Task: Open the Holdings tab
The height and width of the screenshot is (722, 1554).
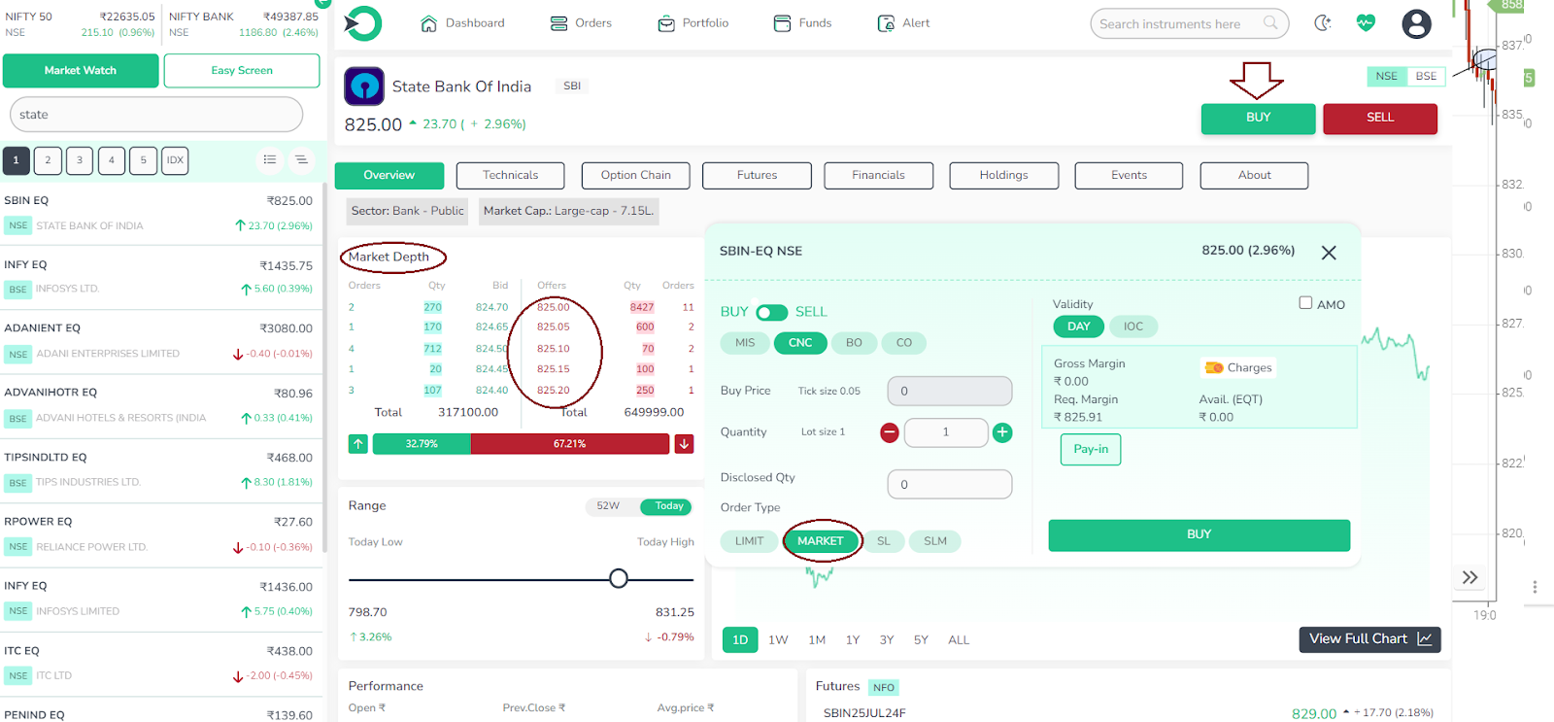Action: [x=1003, y=176]
